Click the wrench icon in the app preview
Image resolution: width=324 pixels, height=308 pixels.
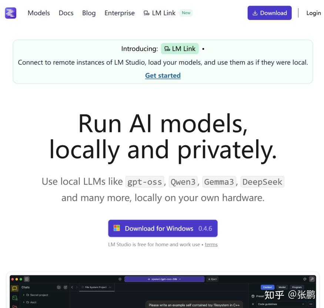coord(312,279)
